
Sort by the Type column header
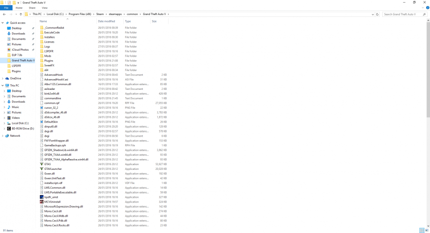[x=128, y=21]
